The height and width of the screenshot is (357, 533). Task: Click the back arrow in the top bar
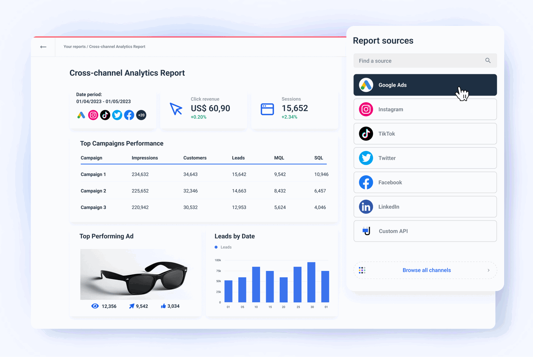pos(43,47)
